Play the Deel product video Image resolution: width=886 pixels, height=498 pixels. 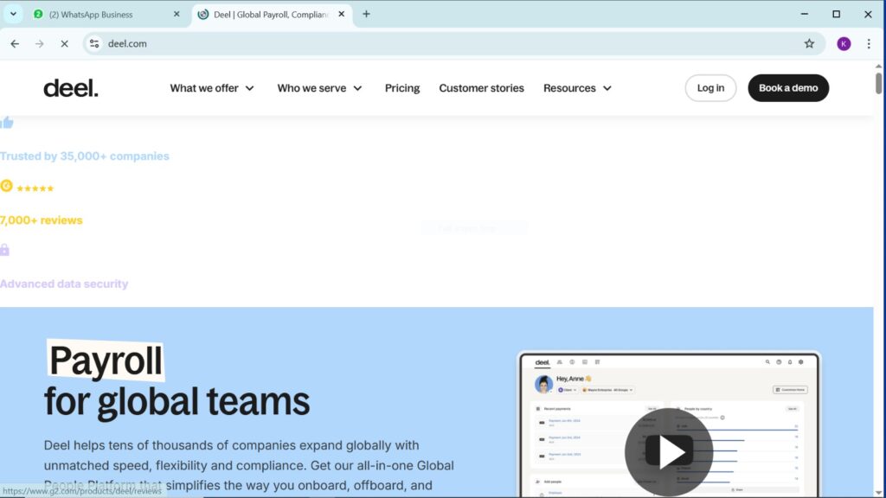pos(669,451)
